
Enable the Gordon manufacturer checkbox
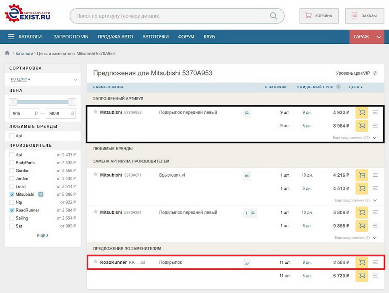[12, 171]
